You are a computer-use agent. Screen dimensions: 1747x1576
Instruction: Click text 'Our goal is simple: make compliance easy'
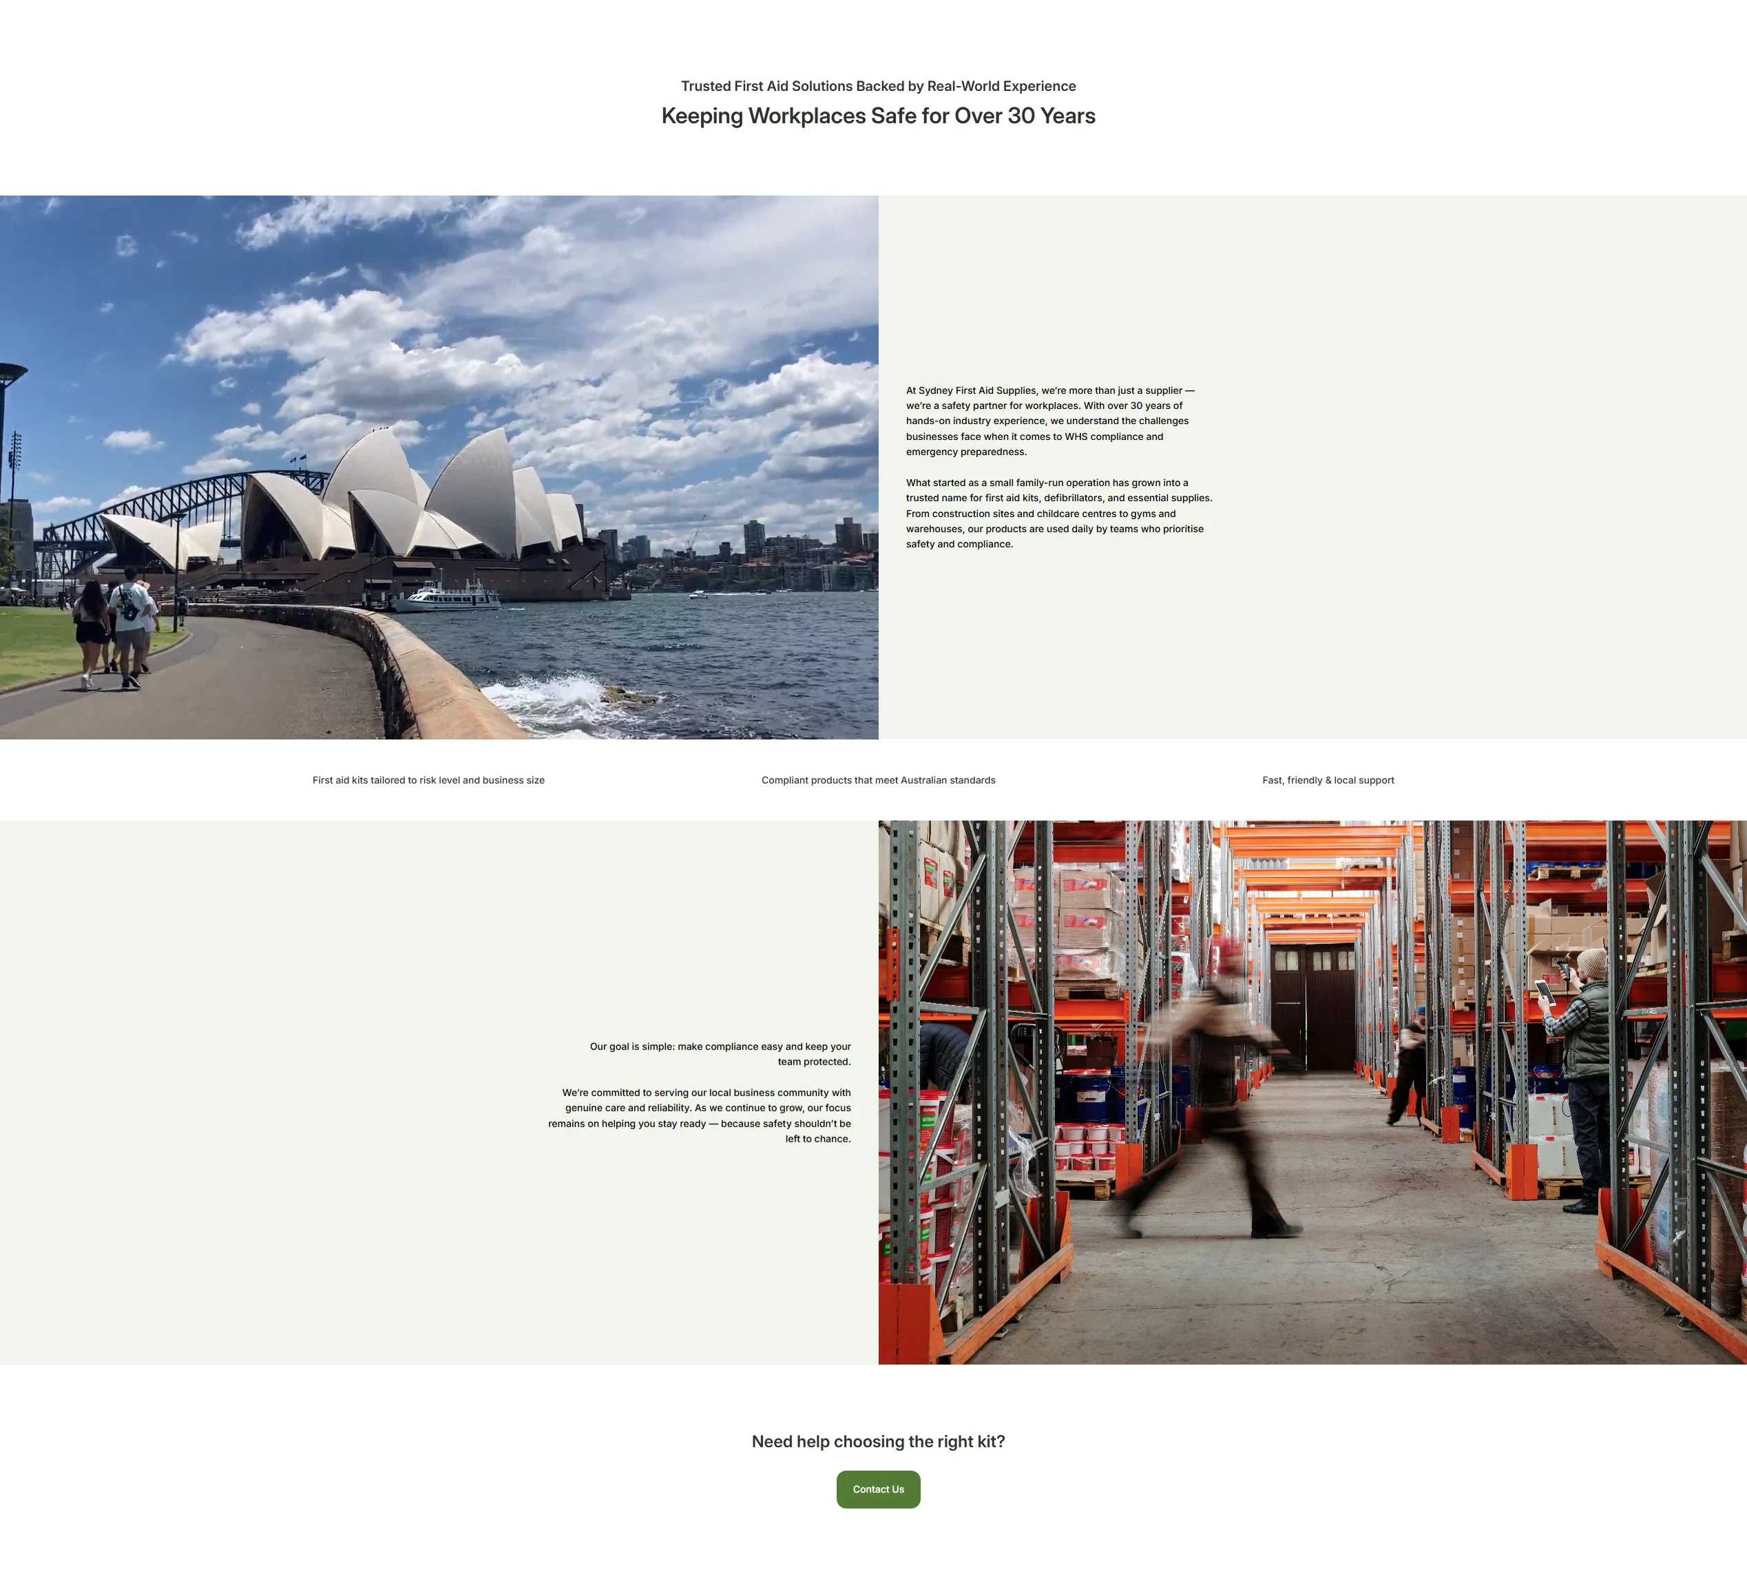[720, 1053]
